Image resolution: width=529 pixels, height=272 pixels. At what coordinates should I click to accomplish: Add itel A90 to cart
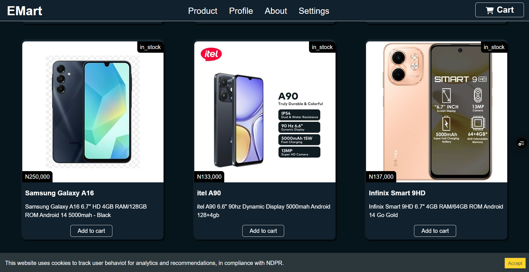(263, 231)
